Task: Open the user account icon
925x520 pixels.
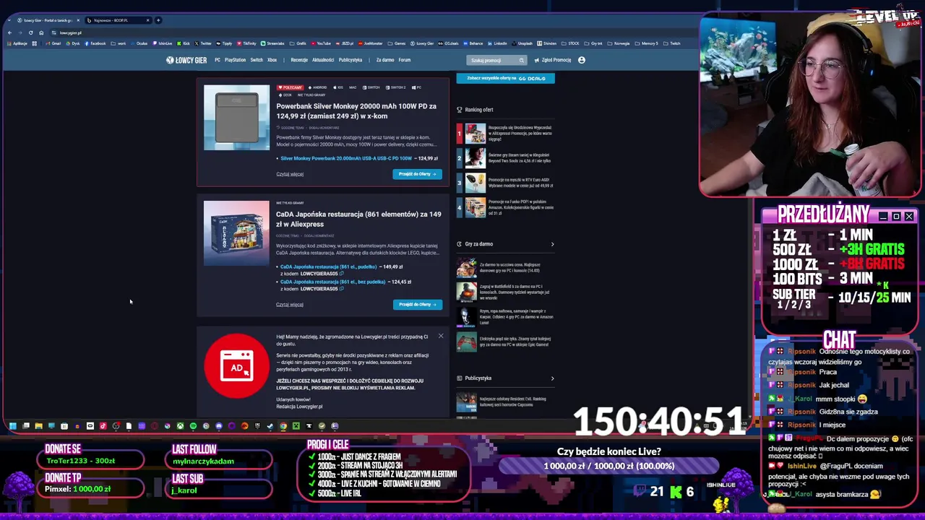Action: click(582, 60)
